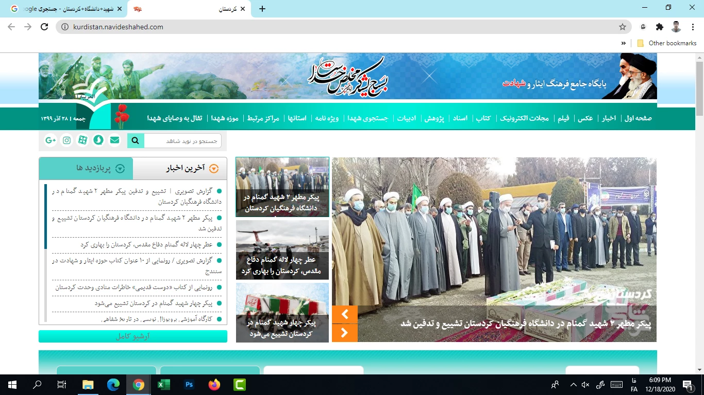Click the green email envelope icon
The height and width of the screenshot is (395, 704).
pos(114,140)
